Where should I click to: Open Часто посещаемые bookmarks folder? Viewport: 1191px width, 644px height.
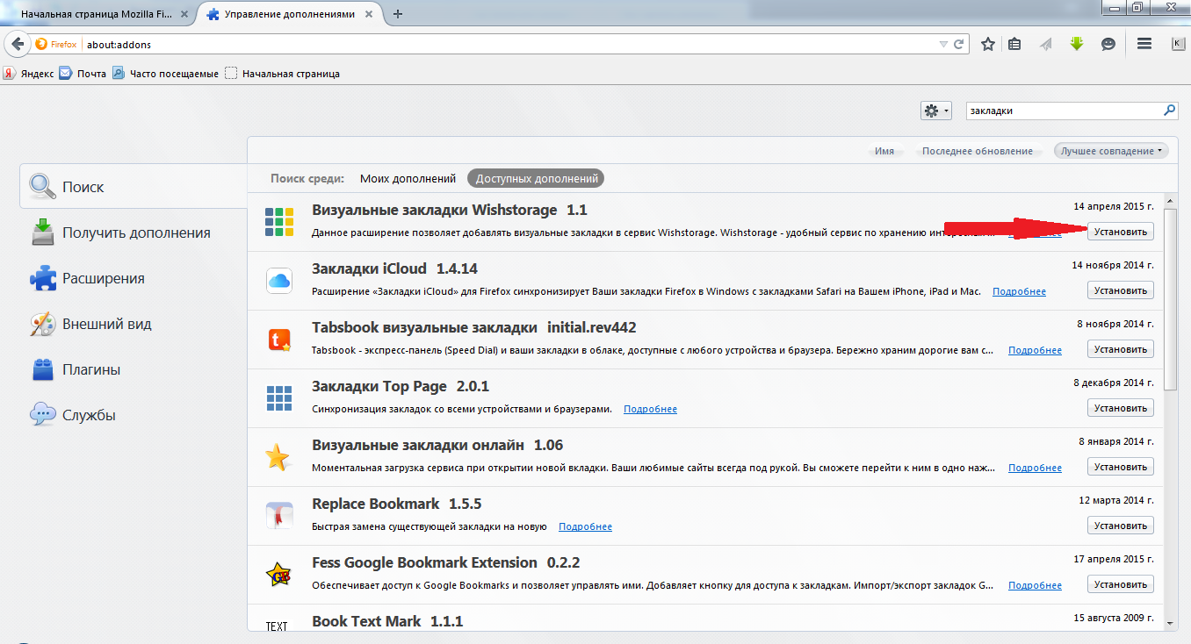166,74
